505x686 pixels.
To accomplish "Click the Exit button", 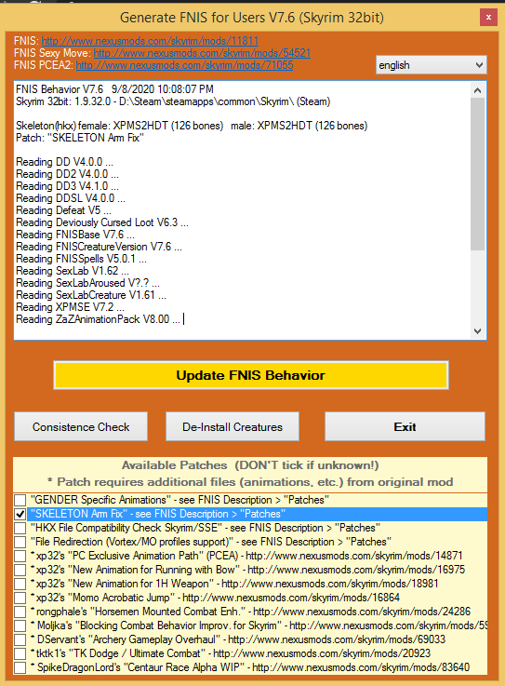I will click(x=405, y=426).
